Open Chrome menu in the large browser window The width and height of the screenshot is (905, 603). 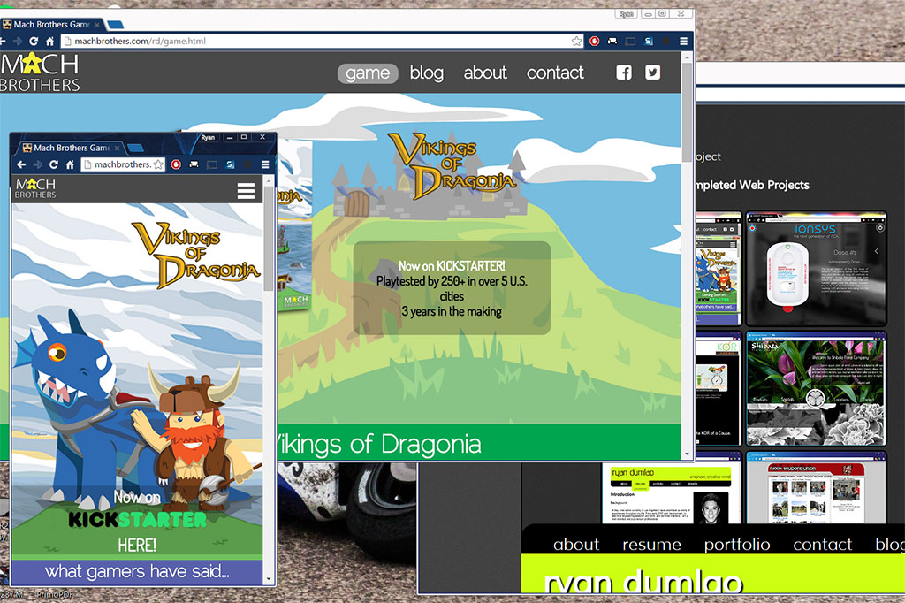[x=683, y=41]
